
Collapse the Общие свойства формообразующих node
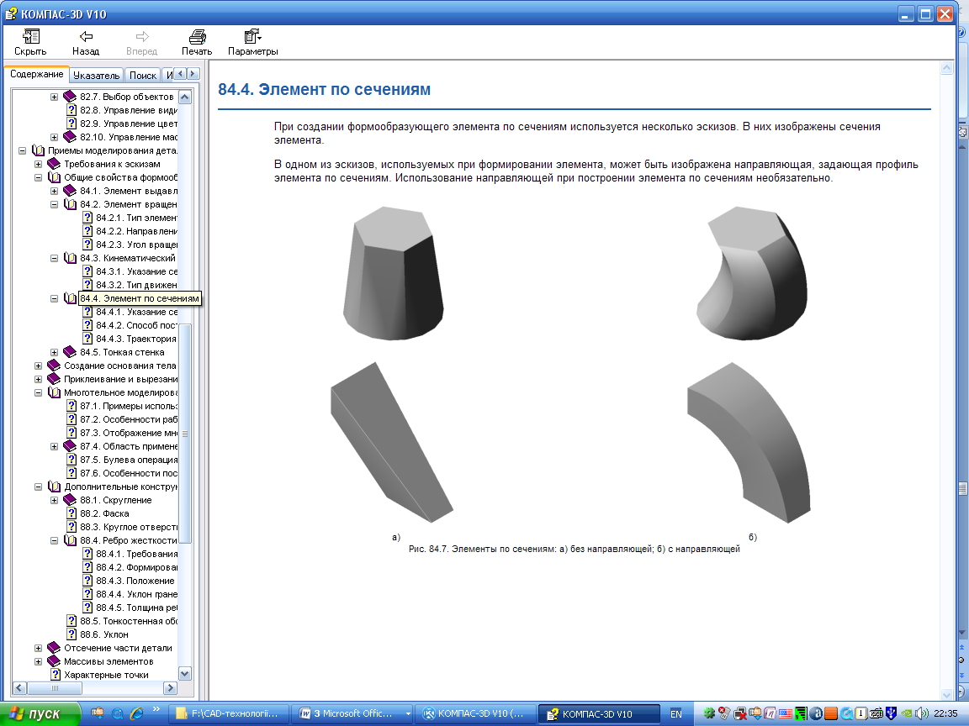(39, 178)
